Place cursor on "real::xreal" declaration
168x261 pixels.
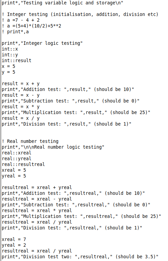17,153
